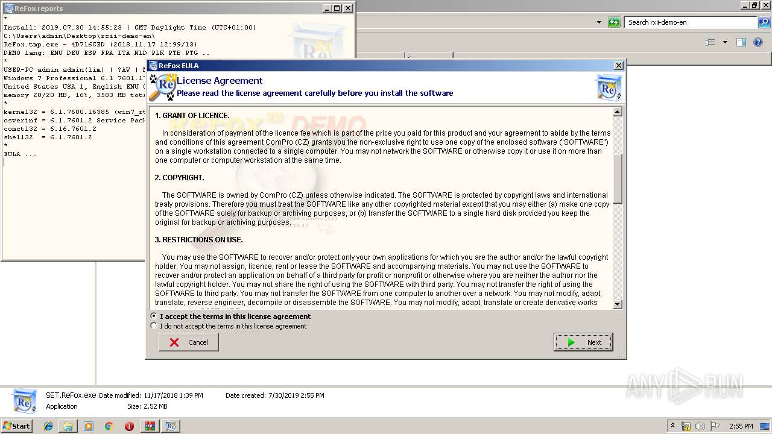The width and height of the screenshot is (772, 434).
Task: Click the Install timestamp line in reports
Action: [130, 28]
